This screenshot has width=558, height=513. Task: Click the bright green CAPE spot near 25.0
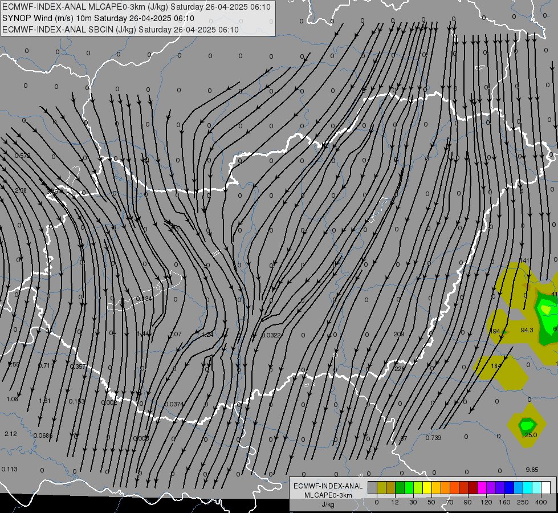[527, 424]
